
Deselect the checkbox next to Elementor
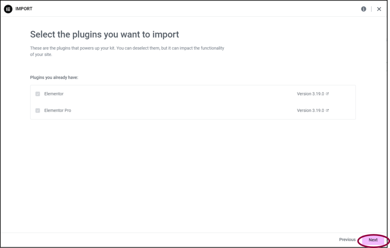[37, 94]
